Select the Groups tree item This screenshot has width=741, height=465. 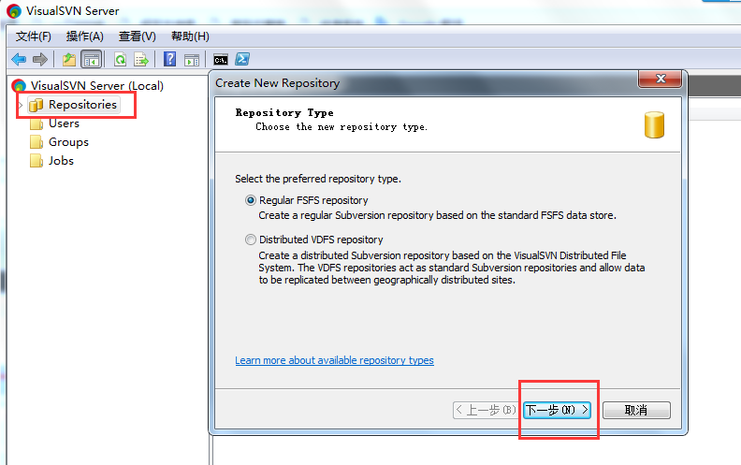pos(68,142)
